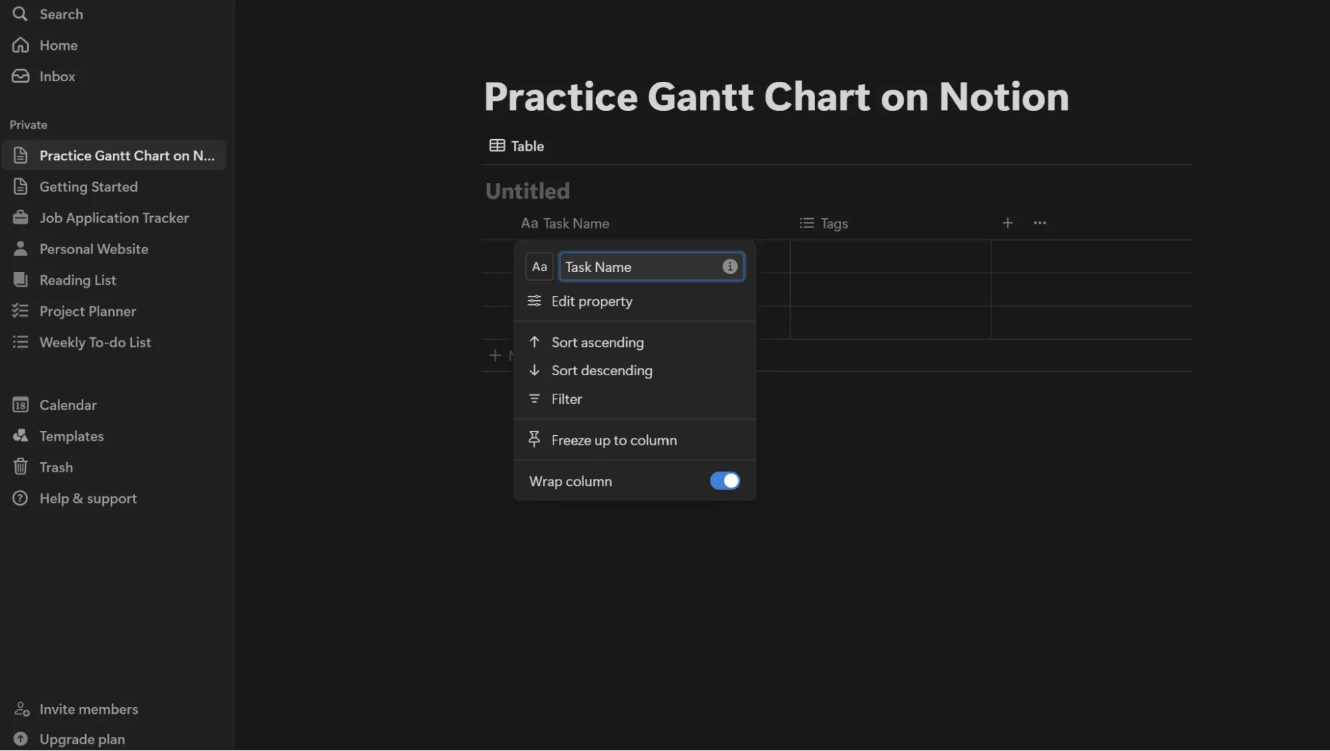Open Trash label in sidebar
Screen dimensions: 1330x751
point(56,467)
